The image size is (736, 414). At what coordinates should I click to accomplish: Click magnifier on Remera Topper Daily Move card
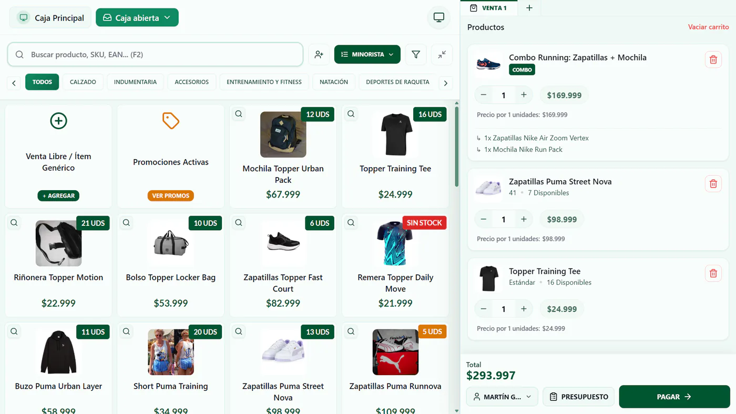tap(351, 223)
